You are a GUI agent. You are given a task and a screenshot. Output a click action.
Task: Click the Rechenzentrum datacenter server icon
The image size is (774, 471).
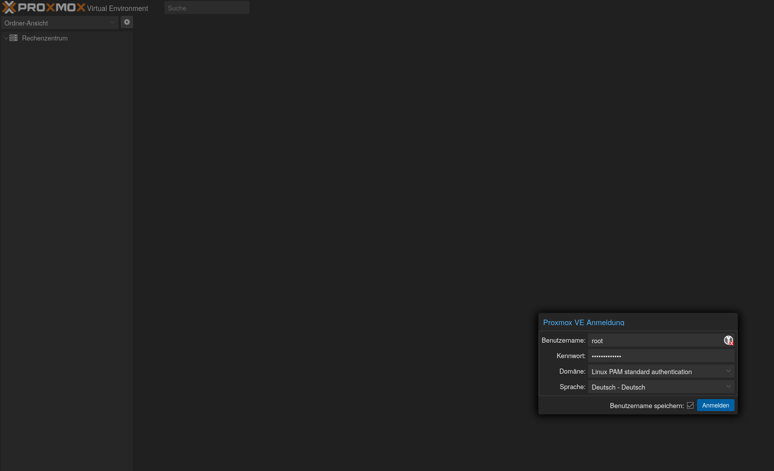(x=13, y=38)
